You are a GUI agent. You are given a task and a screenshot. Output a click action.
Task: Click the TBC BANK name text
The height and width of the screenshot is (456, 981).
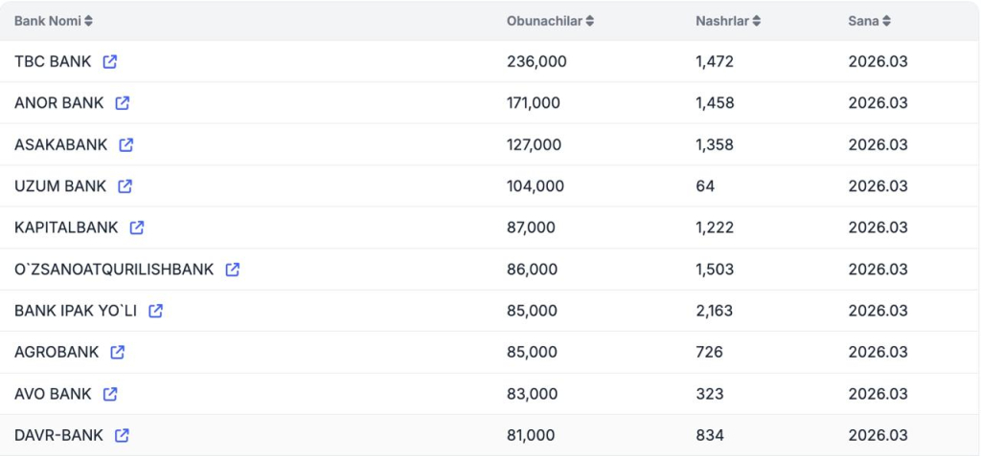(53, 62)
